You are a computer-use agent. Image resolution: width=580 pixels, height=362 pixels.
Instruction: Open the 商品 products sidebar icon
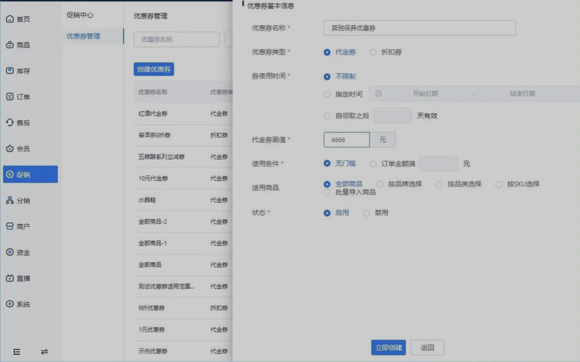point(10,45)
